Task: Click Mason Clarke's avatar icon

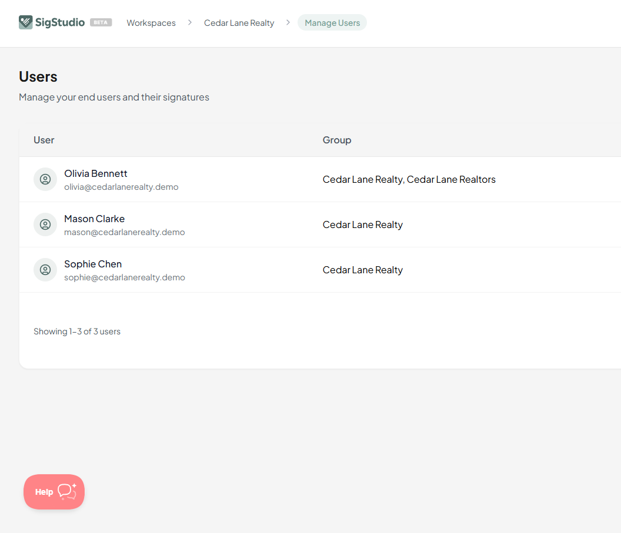Action: tap(45, 224)
